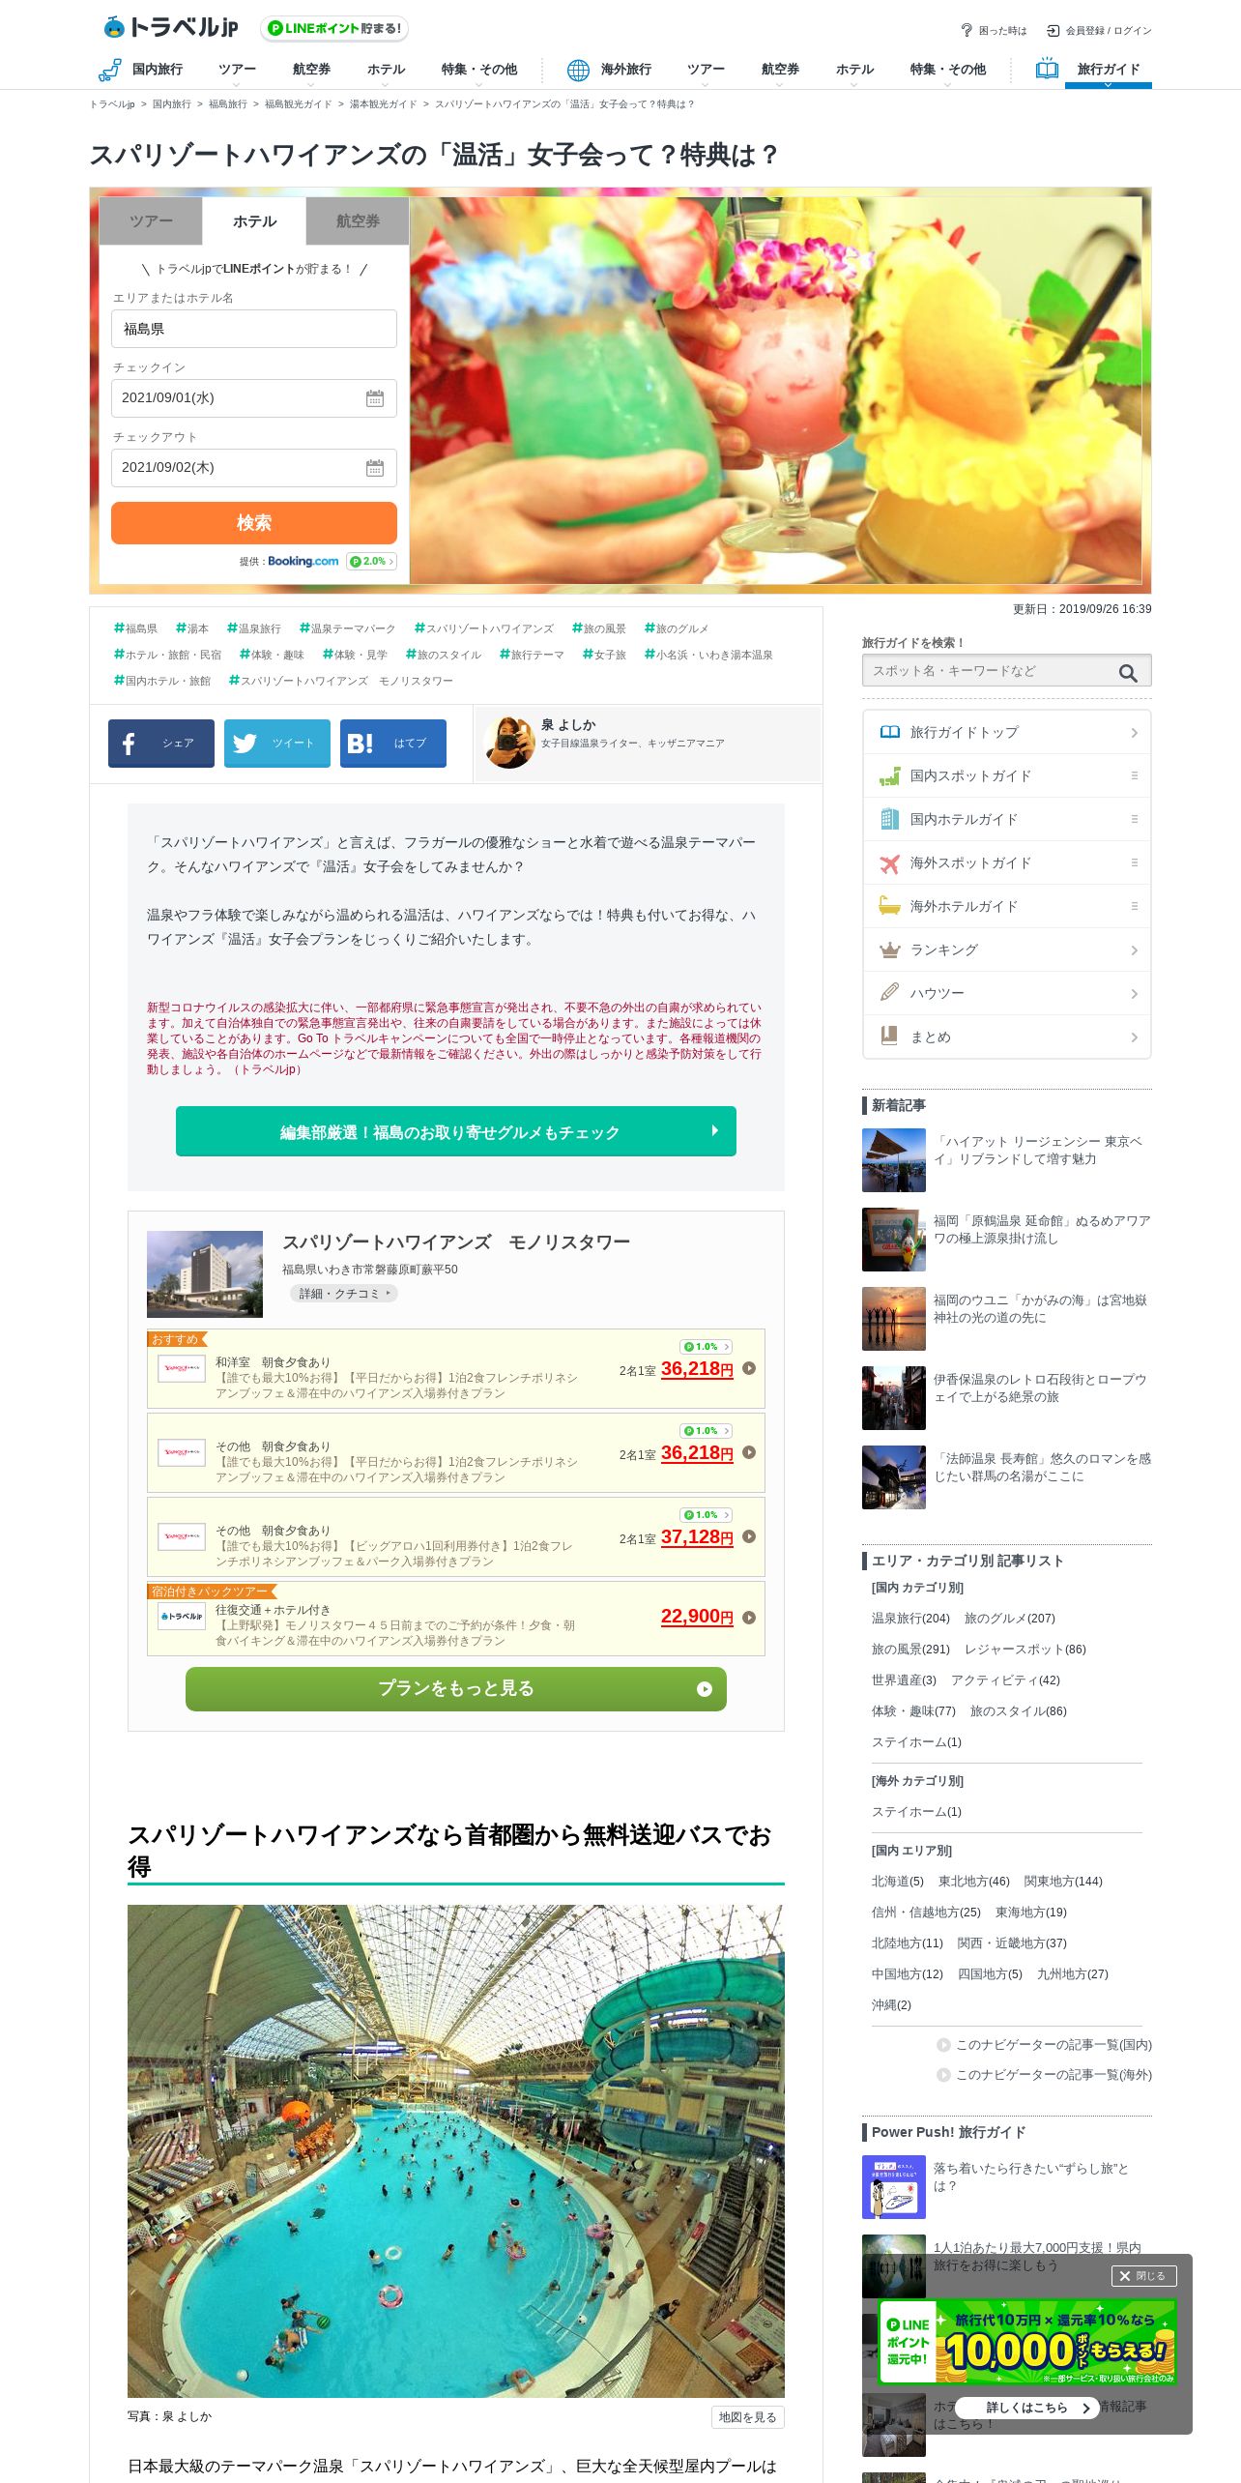
Task: Open the #女子旅 tag
Action: click(x=604, y=655)
